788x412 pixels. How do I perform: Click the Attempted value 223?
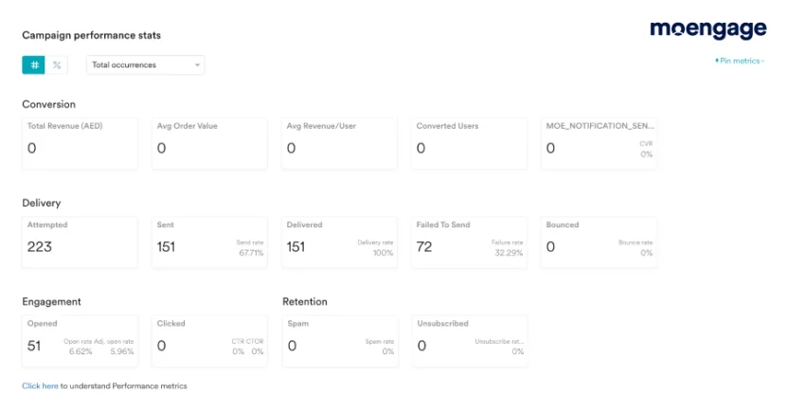coord(39,246)
